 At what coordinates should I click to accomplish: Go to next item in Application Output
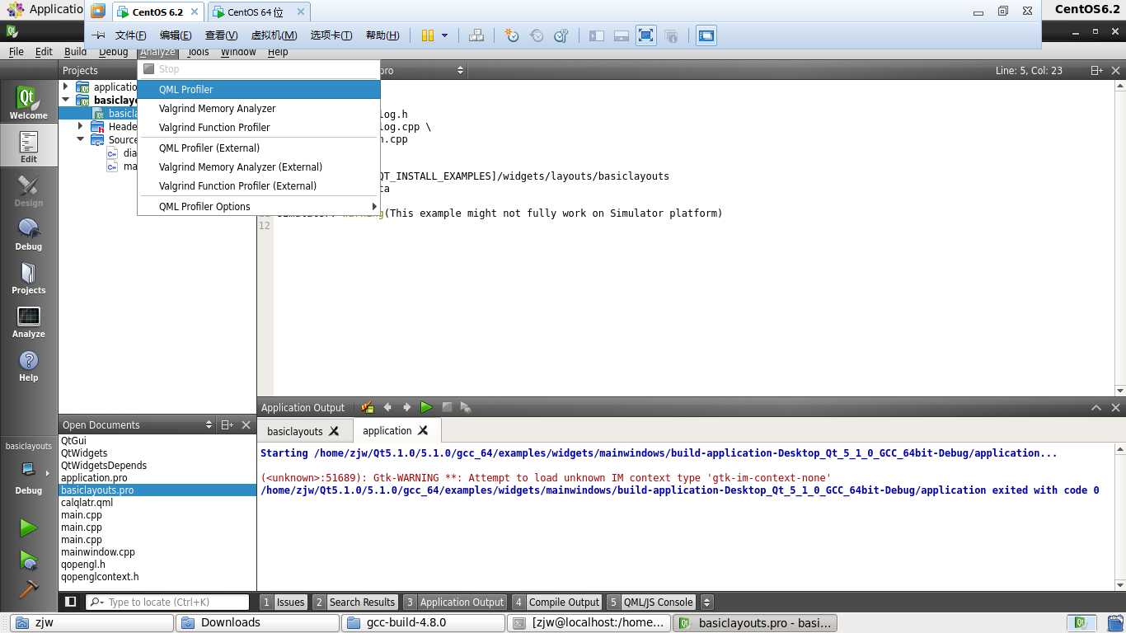[x=406, y=407]
